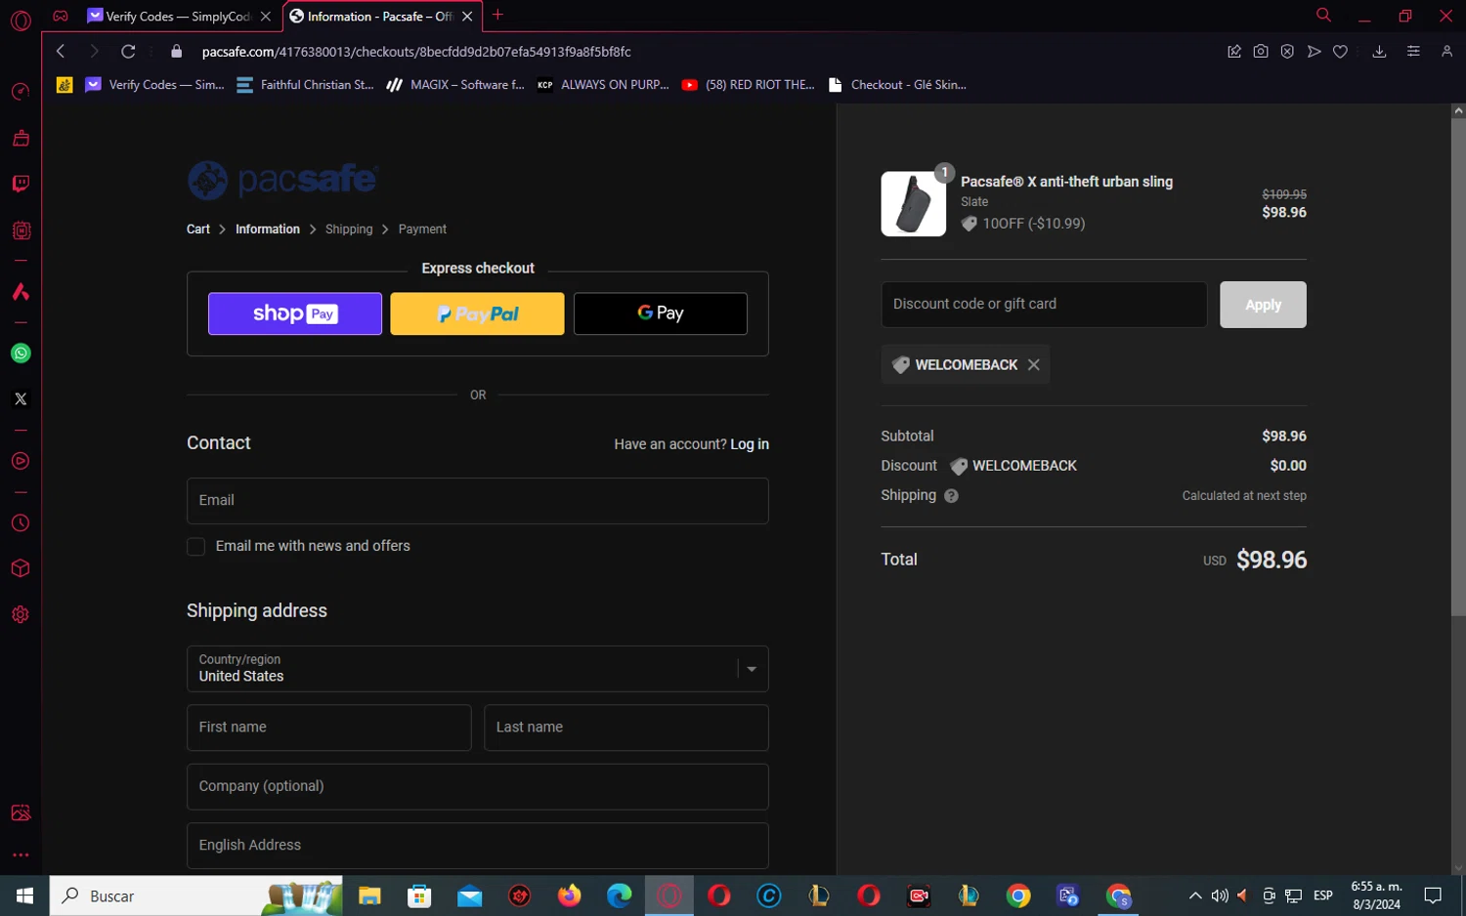Open the History clock icon in the sidebar

pos(21,523)
